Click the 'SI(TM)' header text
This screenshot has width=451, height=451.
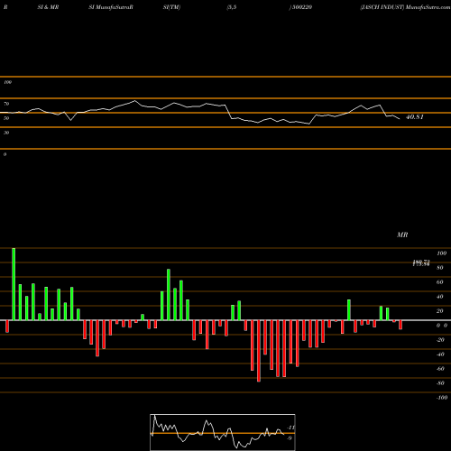[171, 7]
